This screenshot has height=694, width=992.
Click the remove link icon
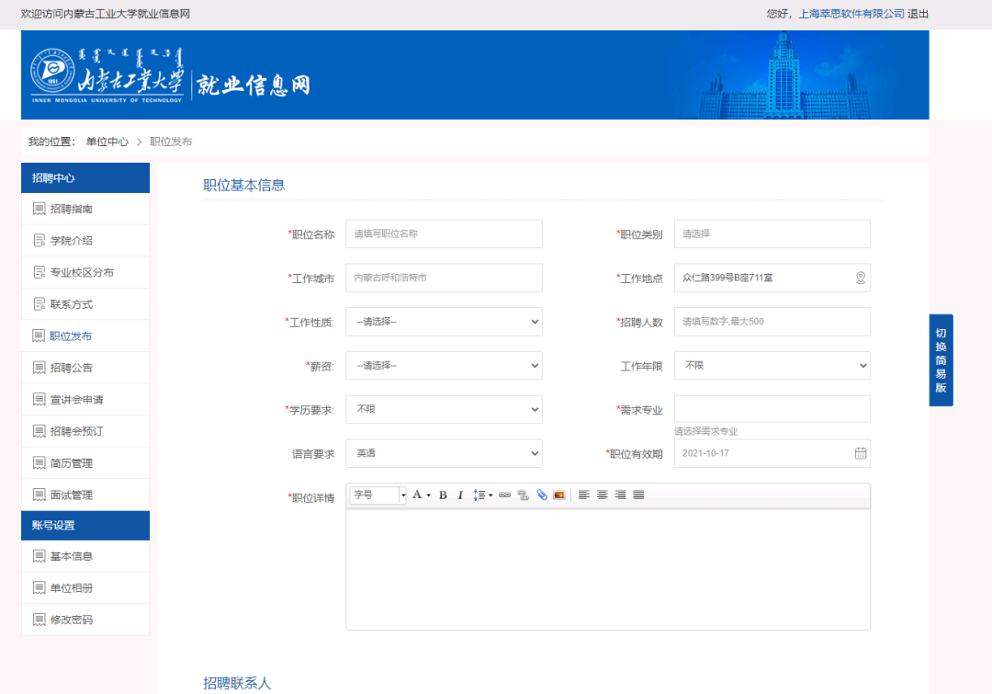click(x=523, y=495)
